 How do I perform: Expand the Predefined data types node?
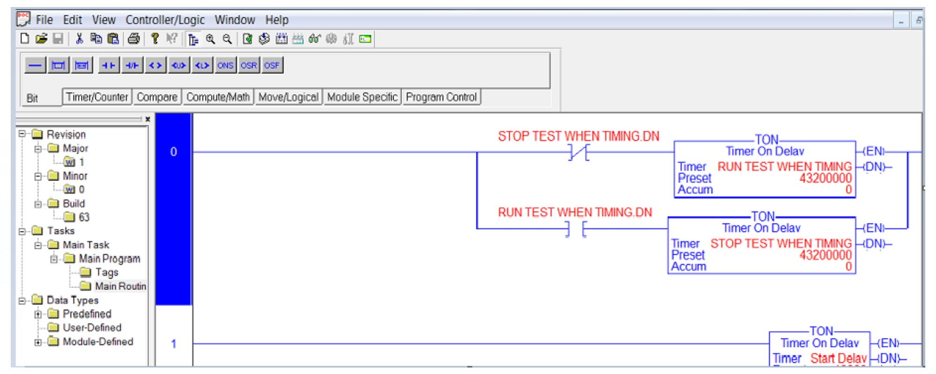[x=38, y=314]
